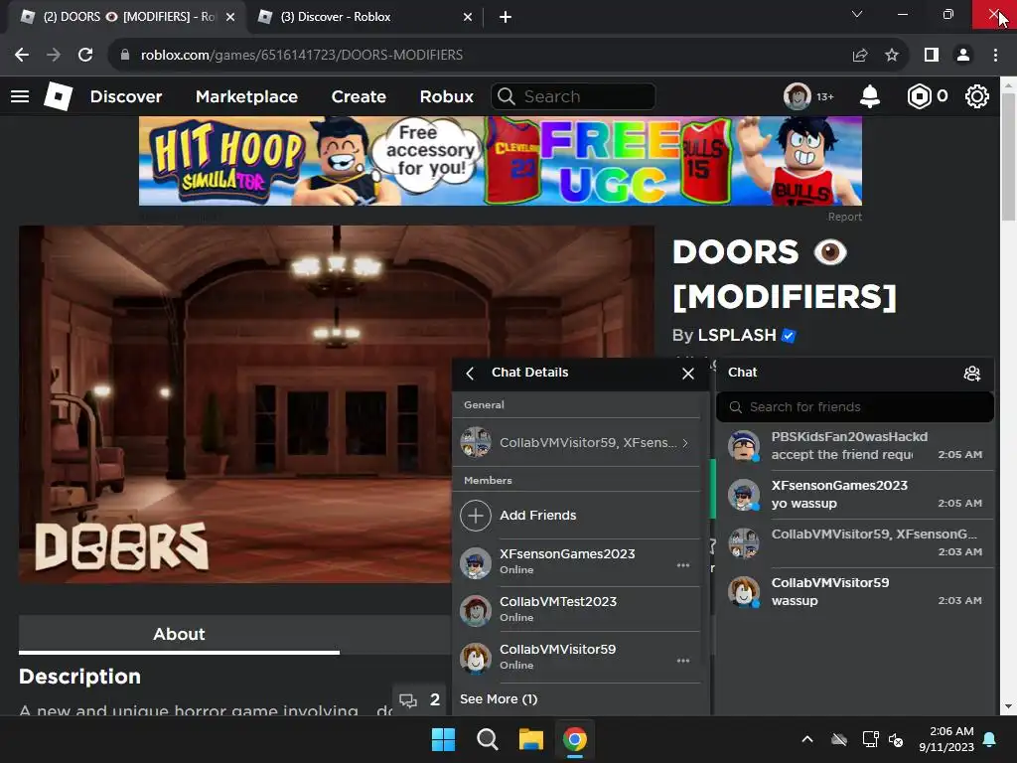
Task: Open the profile avatar in Roblox header
Action: click(x=798, y=96)
